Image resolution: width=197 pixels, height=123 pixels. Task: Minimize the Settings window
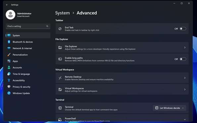[x=174, y=3]
